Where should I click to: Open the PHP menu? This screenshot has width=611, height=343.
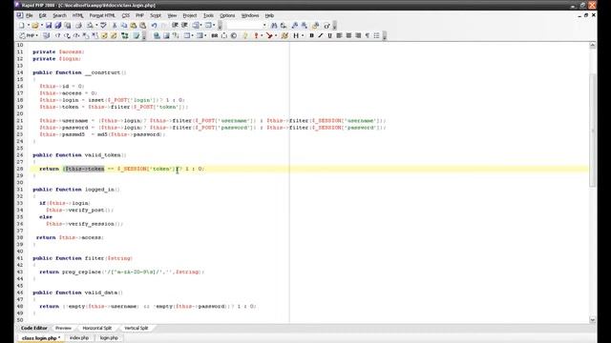(140, 15)
